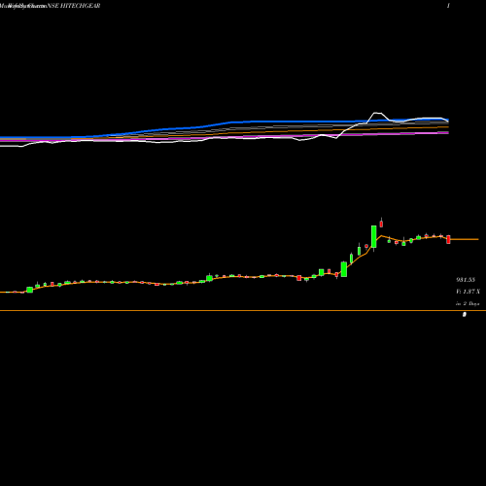Click the last red candlestick on the right

coord(448,239)
